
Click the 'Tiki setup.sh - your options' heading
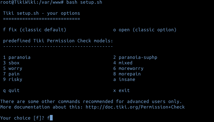[x=42, y=13]
